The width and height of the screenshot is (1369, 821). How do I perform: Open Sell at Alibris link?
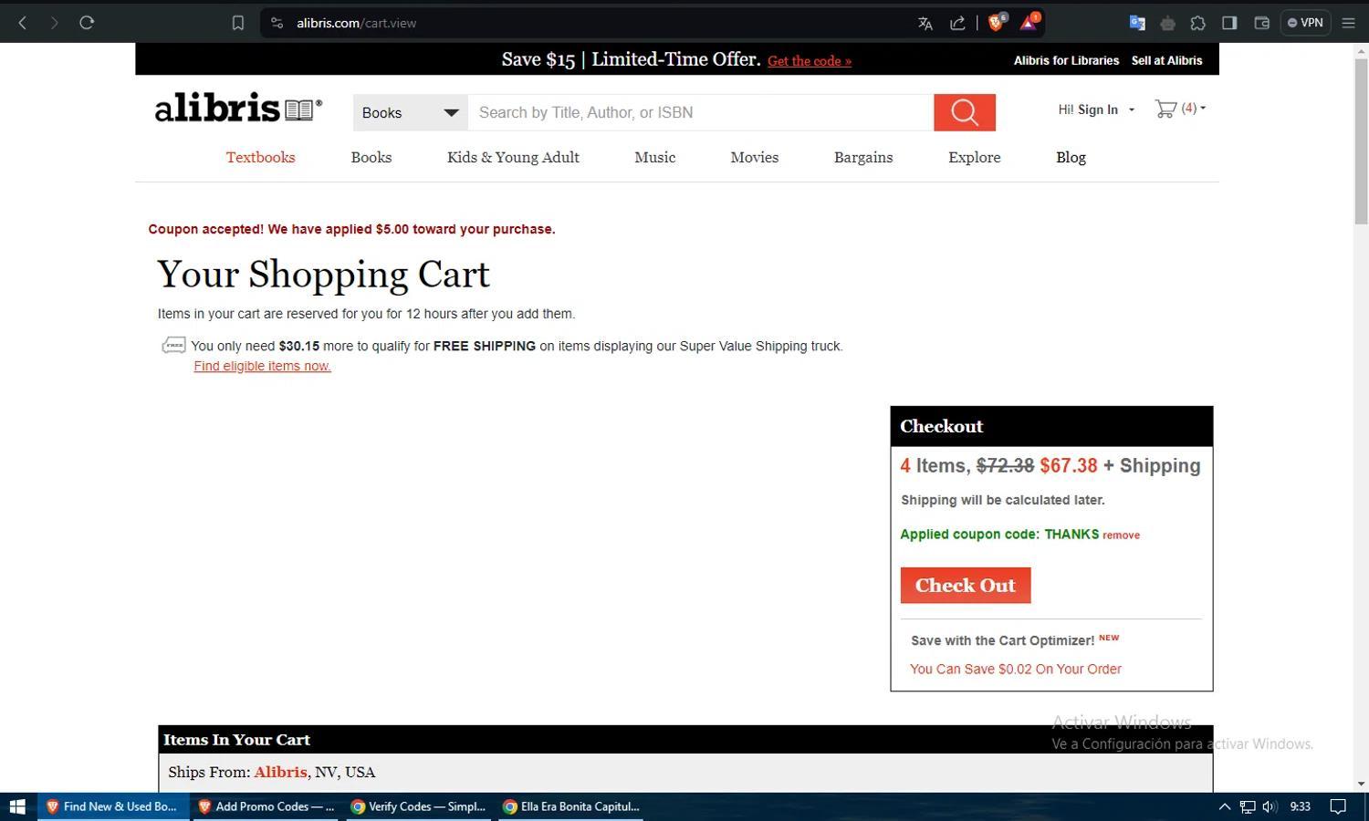(x=1167, y=60)
